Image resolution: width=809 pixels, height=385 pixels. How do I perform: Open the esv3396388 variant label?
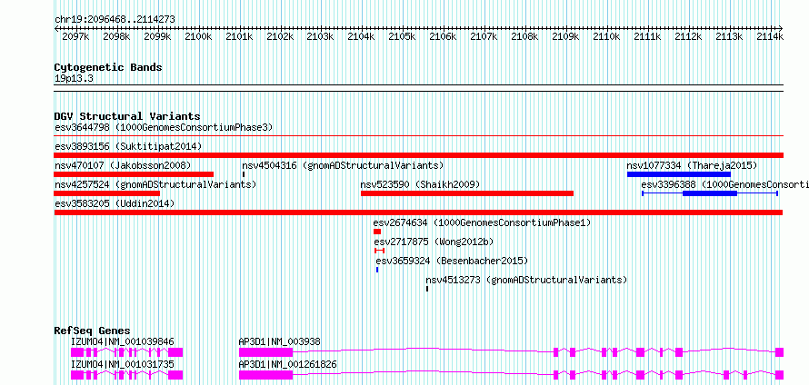pos(724,184)
